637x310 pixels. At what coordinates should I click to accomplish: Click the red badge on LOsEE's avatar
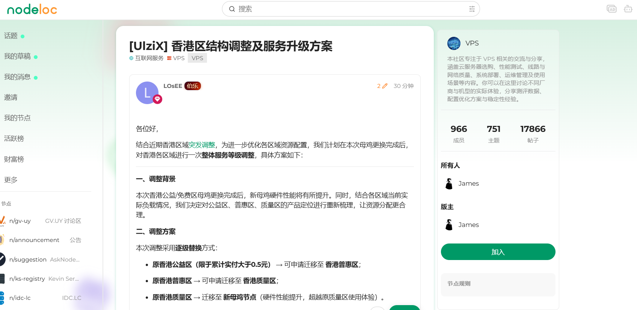click(x=157, y=99)
